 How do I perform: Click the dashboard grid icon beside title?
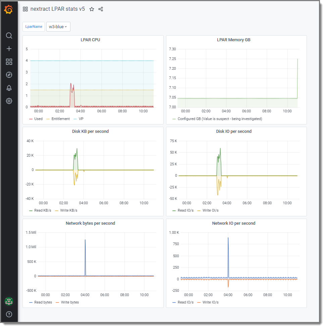pos(25,9)
